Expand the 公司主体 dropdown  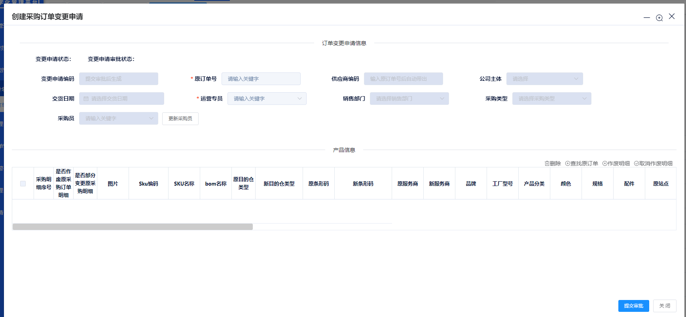click(x=544, y=79)
